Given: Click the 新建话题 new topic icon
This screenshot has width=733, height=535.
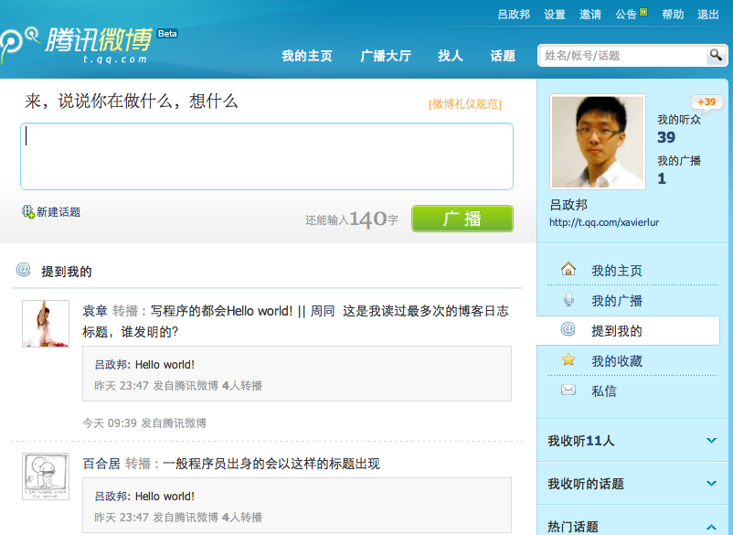Looking at the screenshot, I should coord(27,211).
